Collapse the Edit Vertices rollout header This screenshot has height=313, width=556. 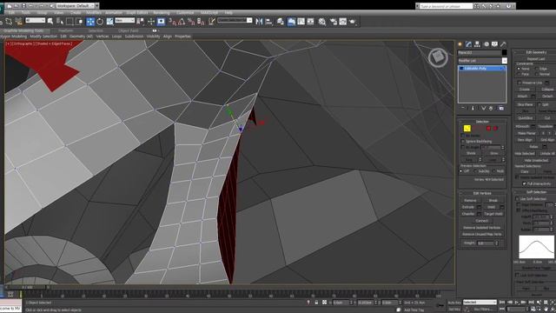coord(482,193)
